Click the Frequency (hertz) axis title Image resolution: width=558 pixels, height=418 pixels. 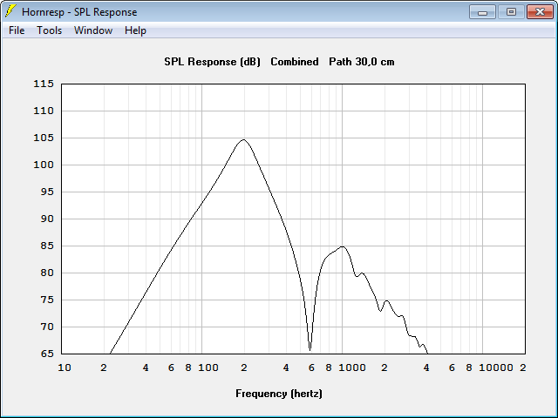click(279, 394)
